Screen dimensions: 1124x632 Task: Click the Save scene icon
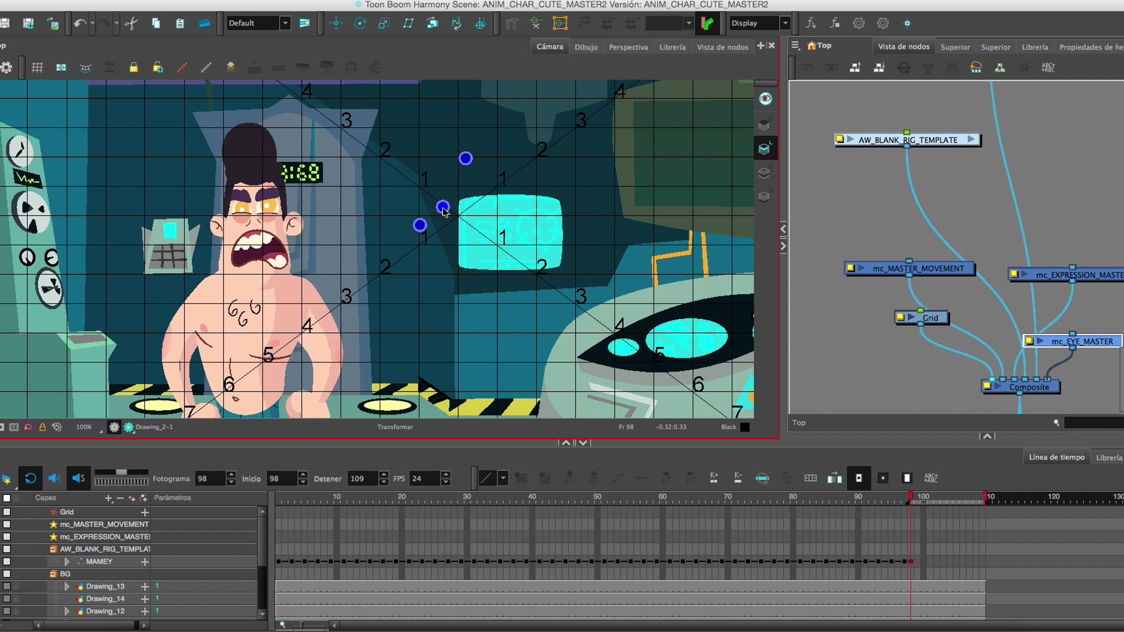point(5,23)
